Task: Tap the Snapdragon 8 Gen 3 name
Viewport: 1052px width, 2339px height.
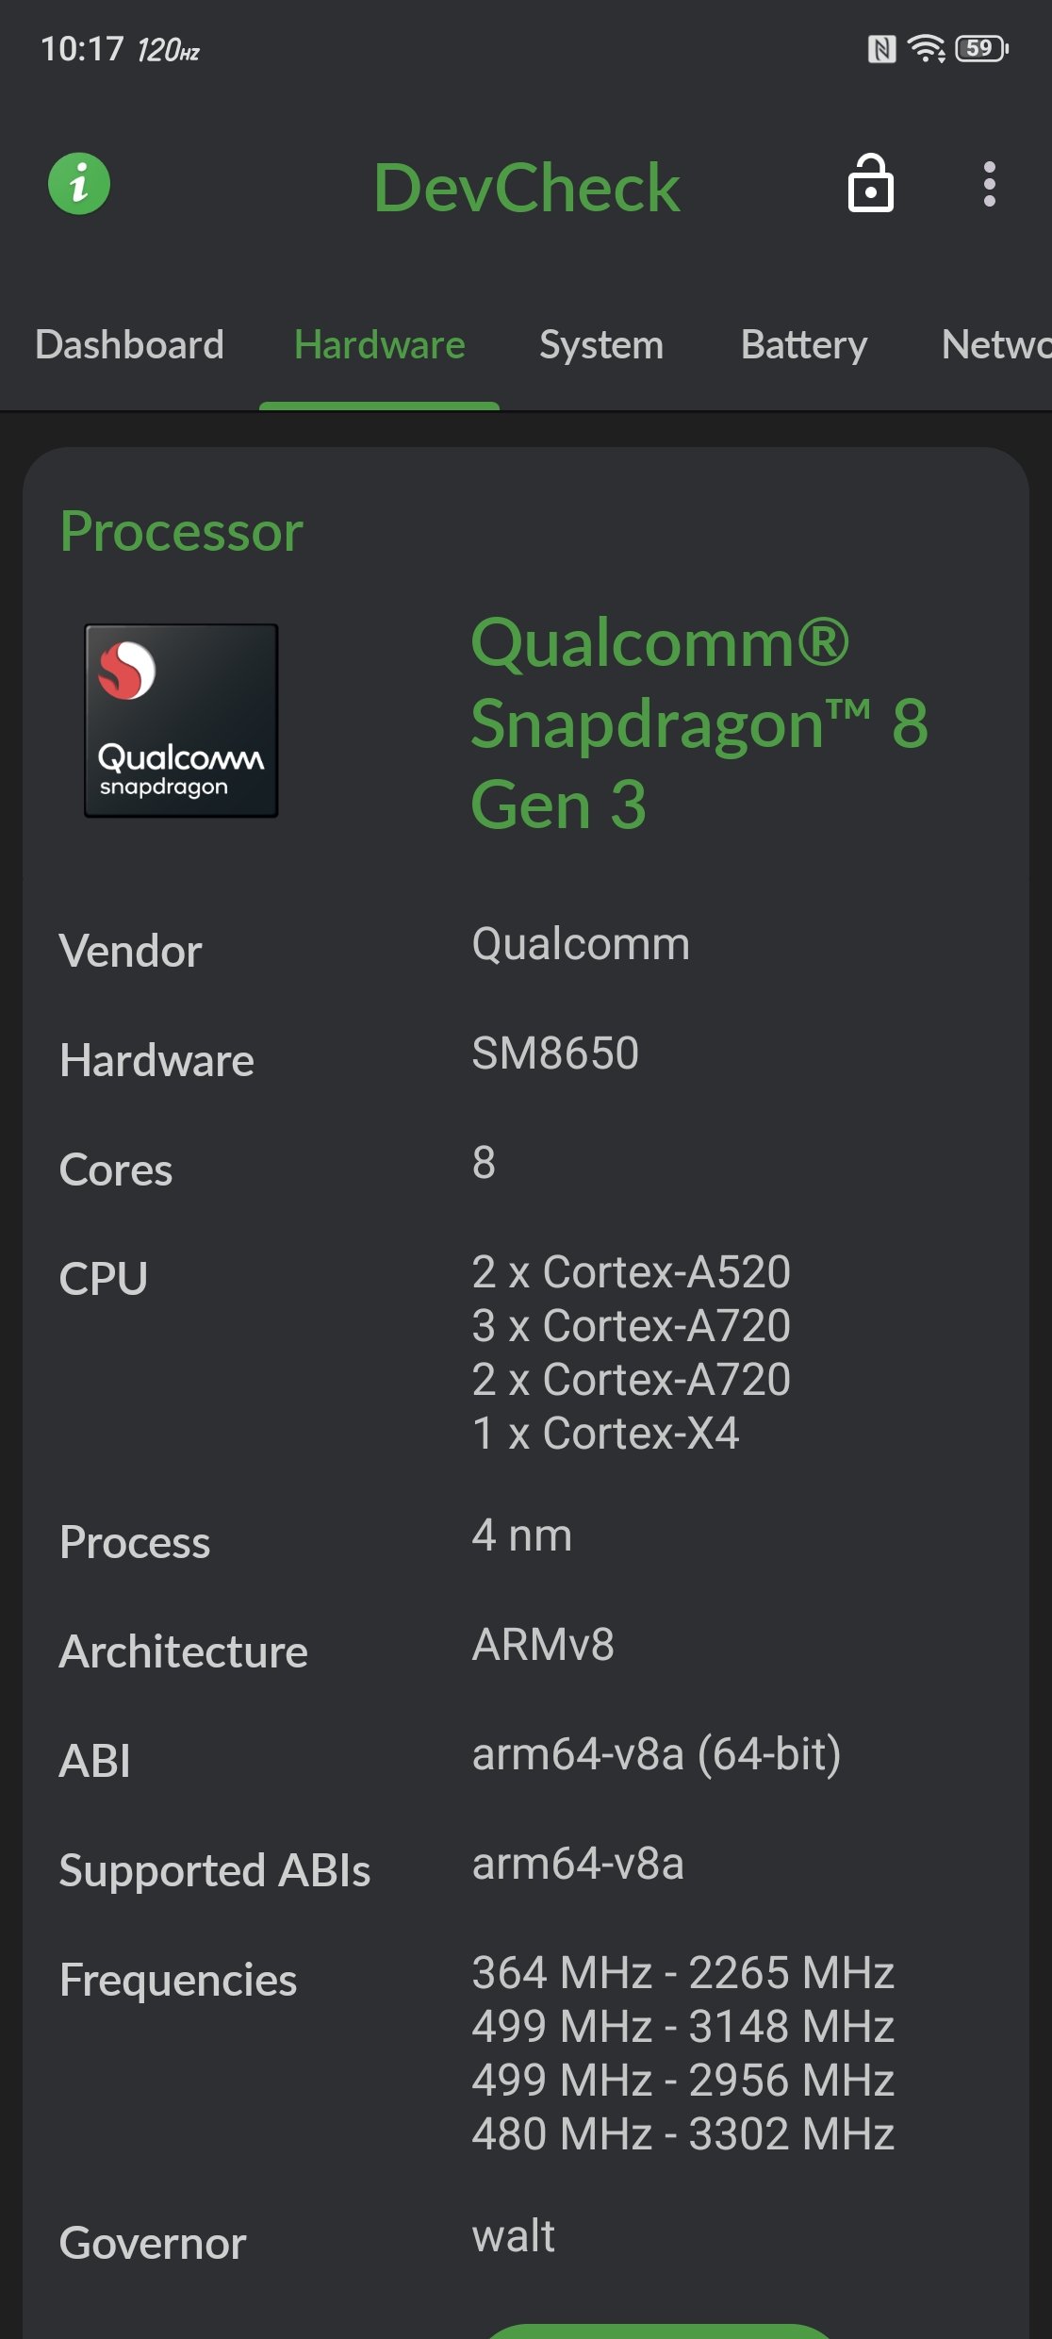Action: pos(698,722)
